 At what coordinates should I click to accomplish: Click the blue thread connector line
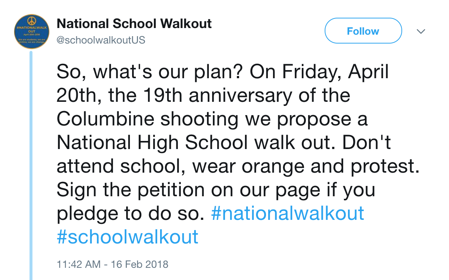31,165
